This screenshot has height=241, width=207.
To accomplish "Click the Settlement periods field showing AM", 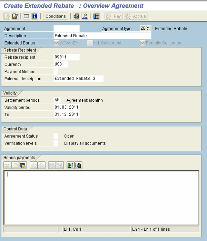I will coord(57,100).
